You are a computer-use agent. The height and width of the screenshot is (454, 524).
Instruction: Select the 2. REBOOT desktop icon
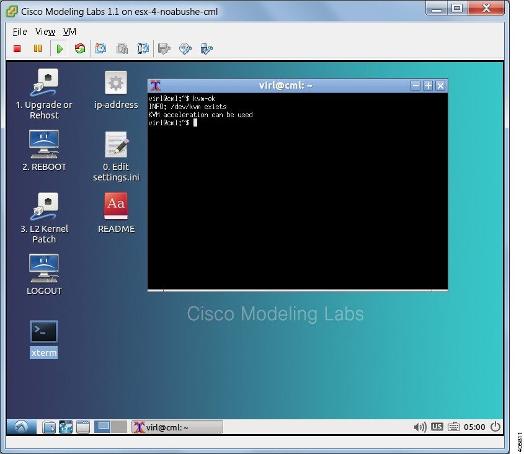pyautogui.click(x=44, y=151)
